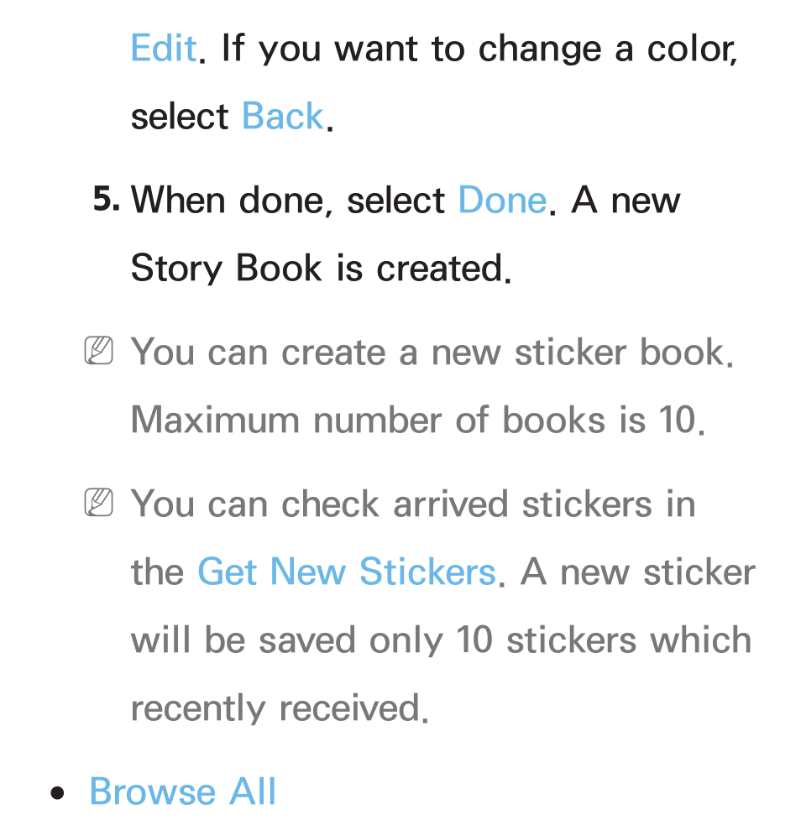
Task: Click the phrase 'If you want to change a color,'
Action: pyautogui.click(x=479, y=48)
